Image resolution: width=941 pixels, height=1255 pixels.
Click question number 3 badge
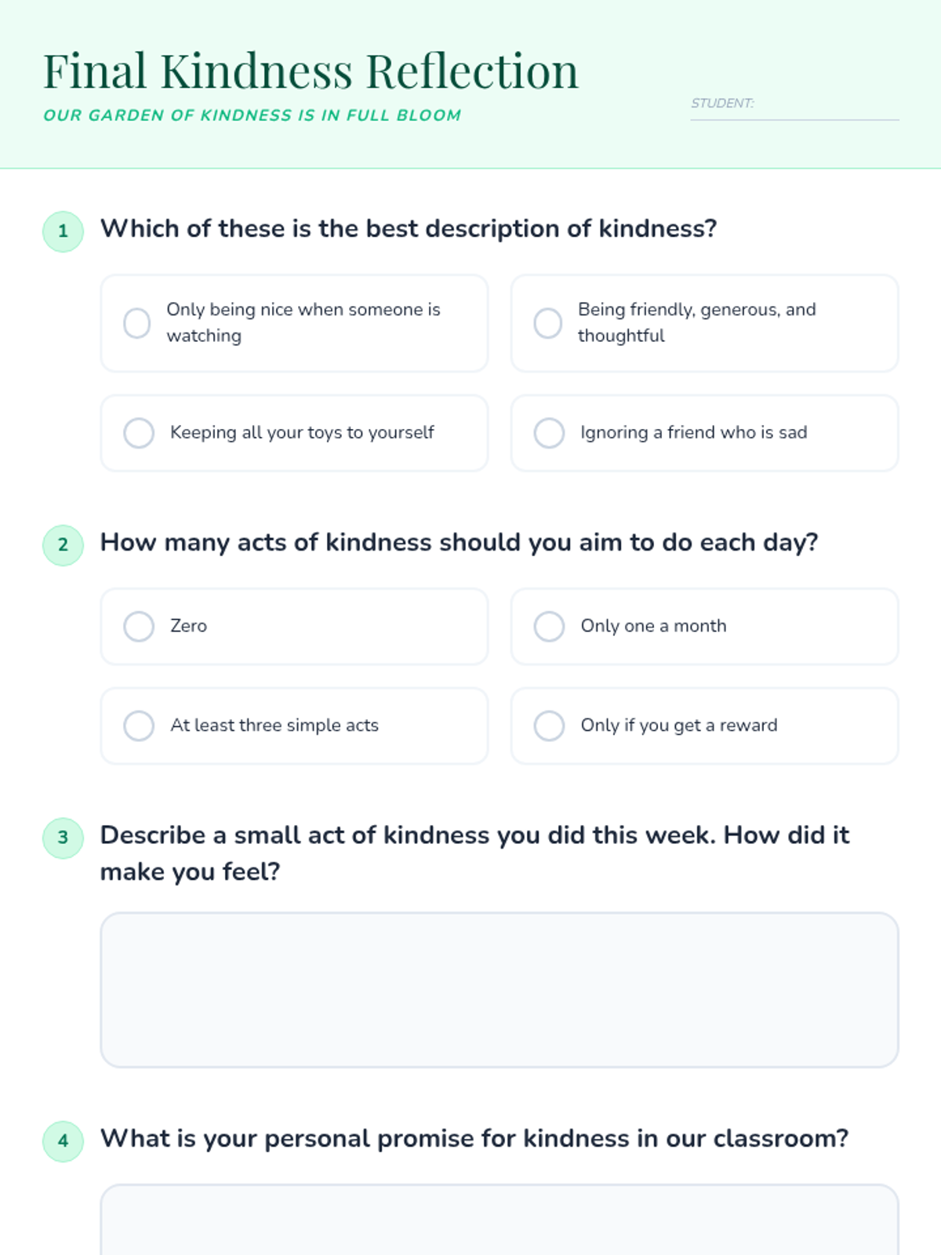pyautogui.click(x=63, y=838)
